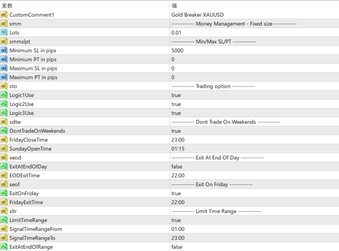339x251 pixels.
Task: Open the LimitTimeRange value dropdown
Action: (176, 220)
